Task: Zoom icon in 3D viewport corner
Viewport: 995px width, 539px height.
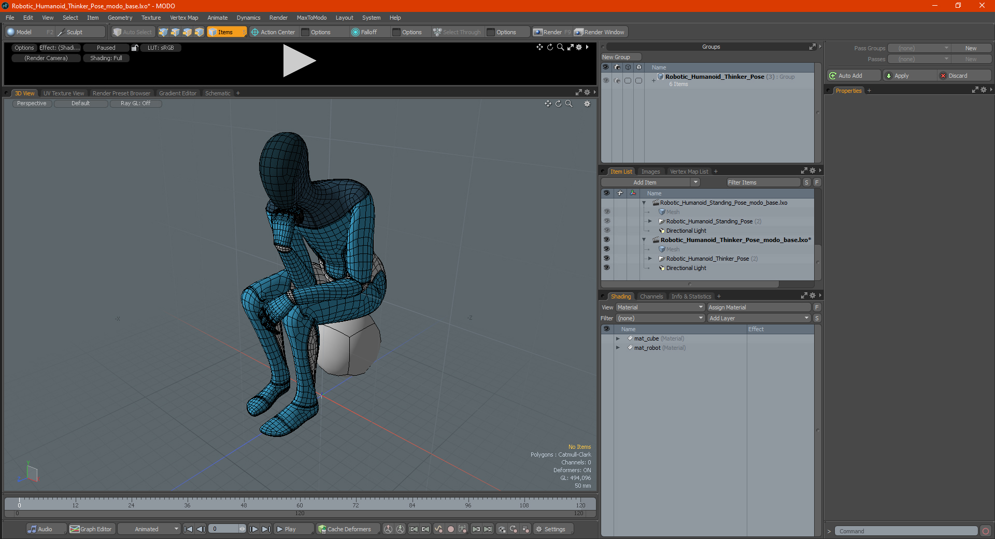Action: [x=569, y=104]
